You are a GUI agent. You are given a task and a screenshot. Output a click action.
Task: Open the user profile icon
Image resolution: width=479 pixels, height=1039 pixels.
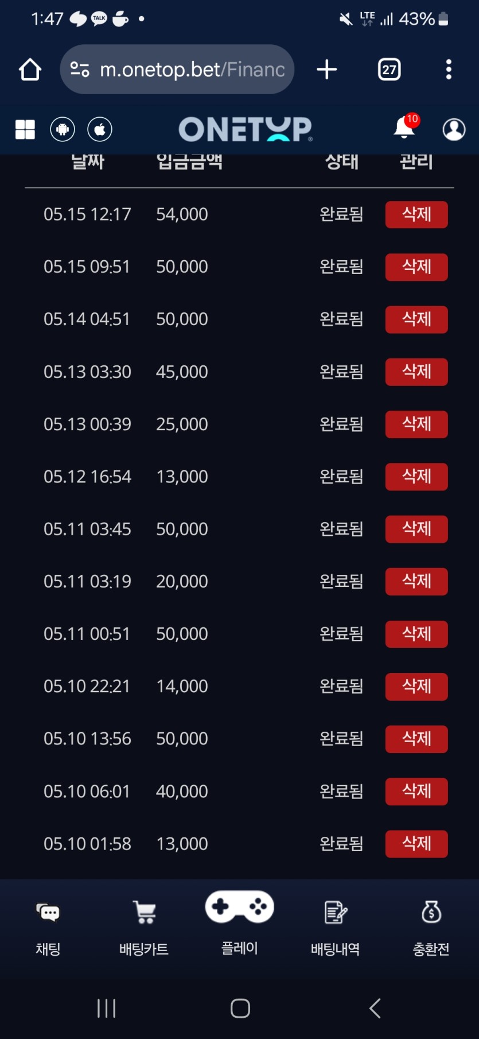click(454, 129)
